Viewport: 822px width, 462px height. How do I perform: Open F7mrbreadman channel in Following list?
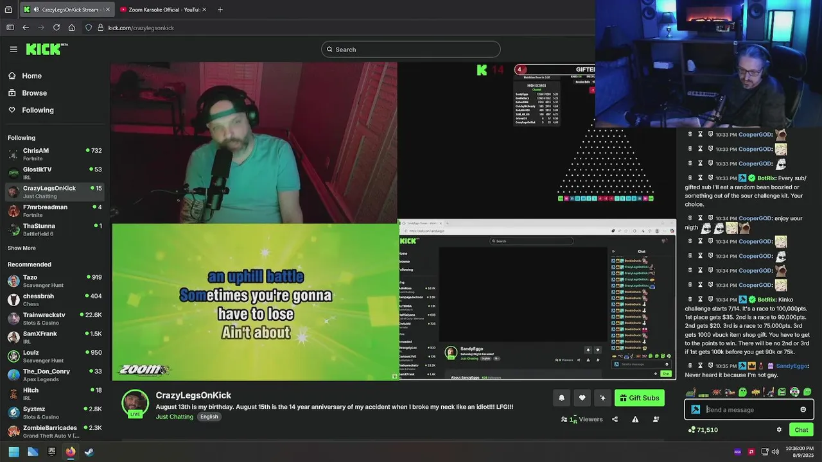tap(55, 210)
